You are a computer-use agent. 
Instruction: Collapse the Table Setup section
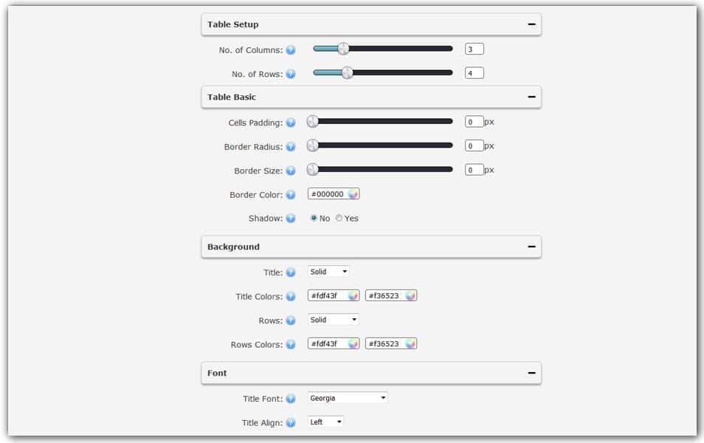[x=531, y=24]
